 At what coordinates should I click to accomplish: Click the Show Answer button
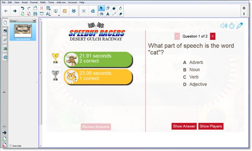click(184, 126)
